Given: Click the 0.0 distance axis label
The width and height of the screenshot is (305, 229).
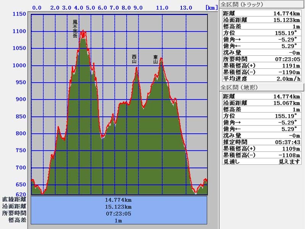Looking at the screenshot, I should point(37,7).
